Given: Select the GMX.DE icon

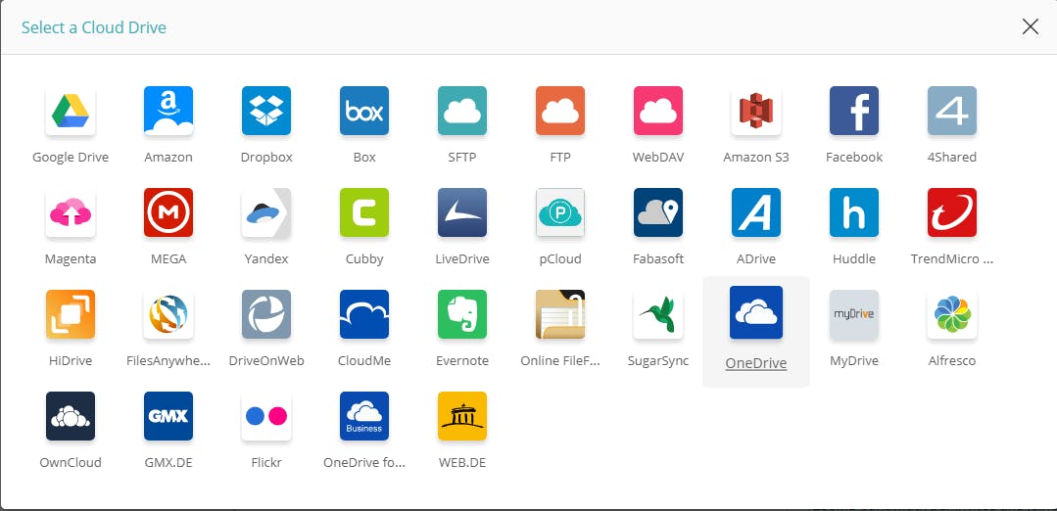Looking at the screenshot, I should [x=168, y=415].
